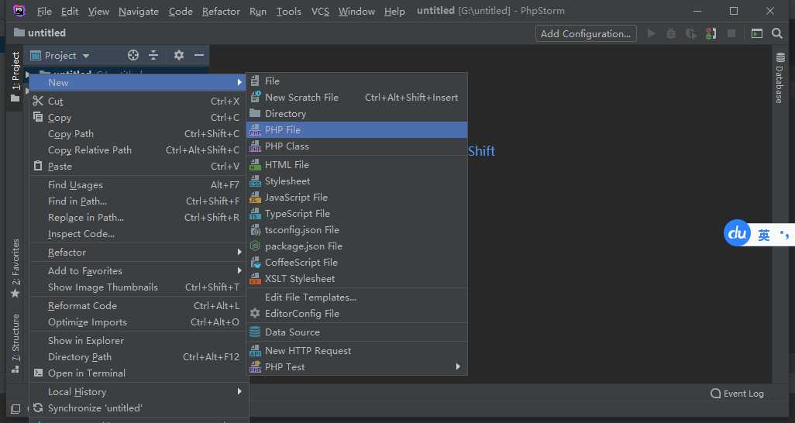Click the Collapse All icon in Project panel
Image resolution: width=795 pixels, height=423 pixels.
coord(153,55)
